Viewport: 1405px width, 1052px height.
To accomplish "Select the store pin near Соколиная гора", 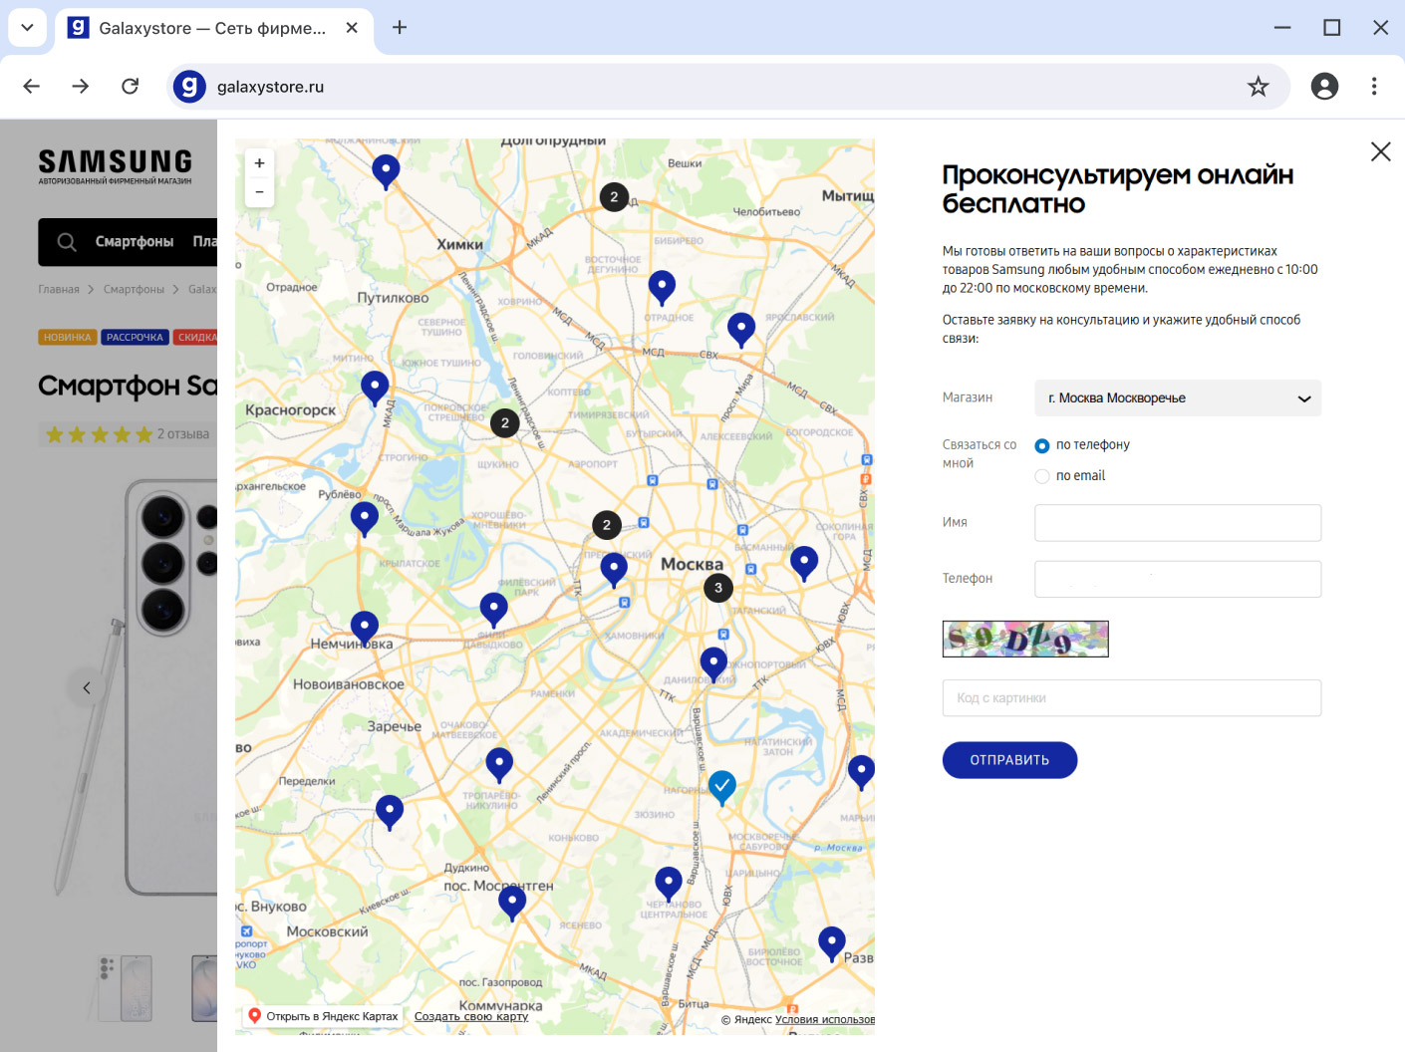I will [x=804, y=564].
